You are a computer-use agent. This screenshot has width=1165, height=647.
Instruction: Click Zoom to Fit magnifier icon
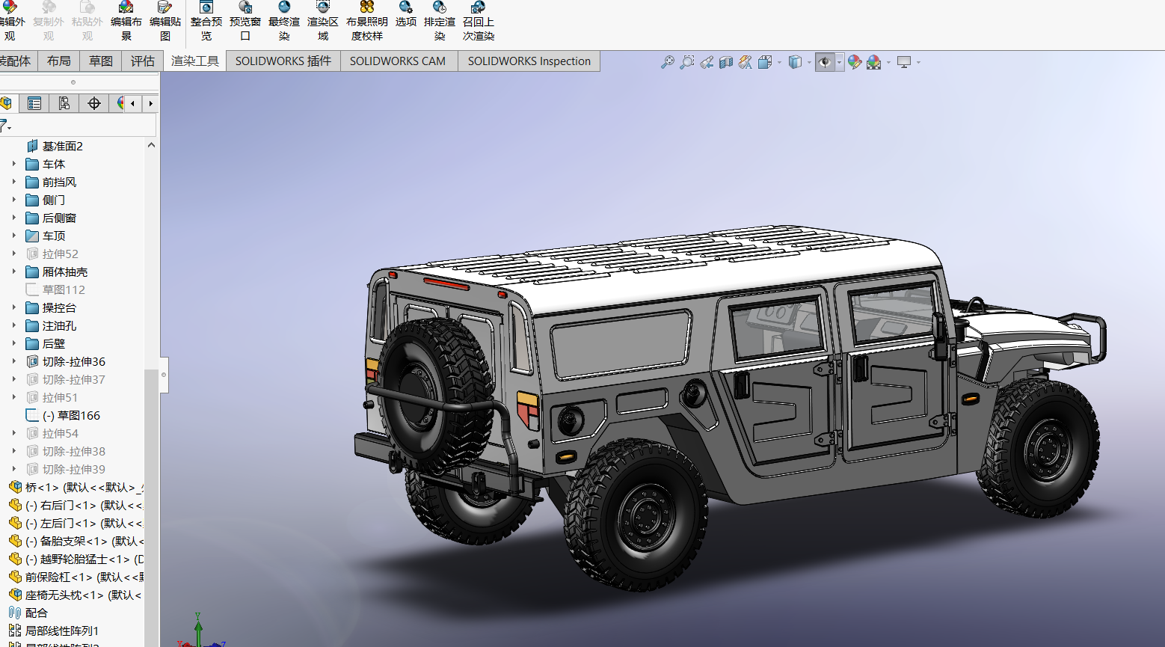pos(668,62)
